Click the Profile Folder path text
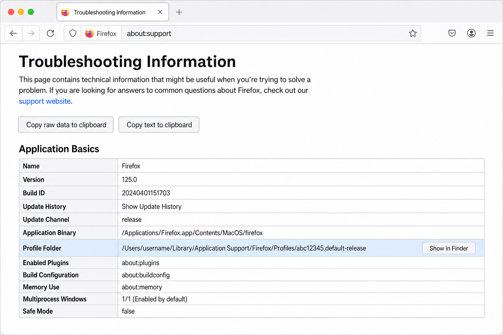The image size is (503, 335). (x=244, y=248)
